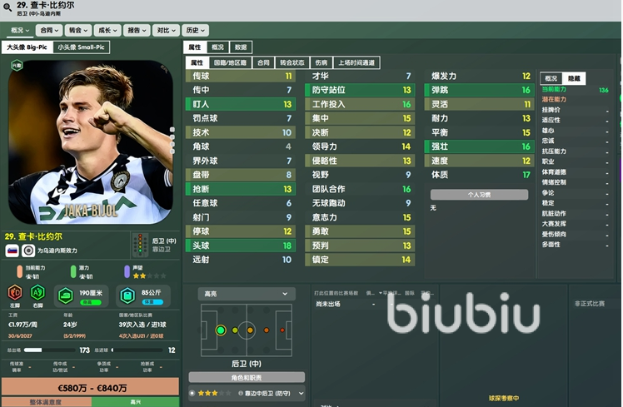Open the 伤病 injuries sub-tab
The image size is (623, 407).
pyautogui.click(x=321, y=62)
